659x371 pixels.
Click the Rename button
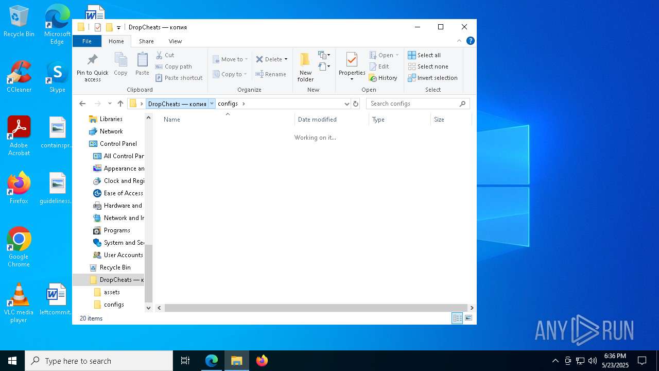pyautogui.click(x=271, y=74)
